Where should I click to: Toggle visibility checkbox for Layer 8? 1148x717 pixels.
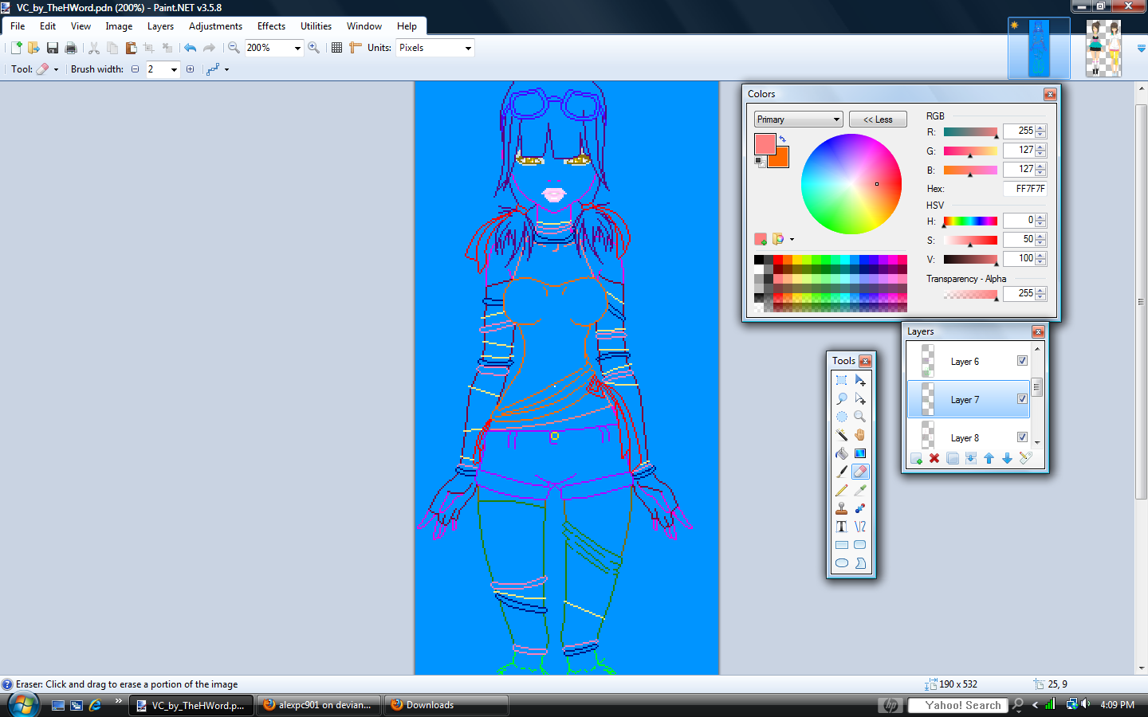[x=1022, y=437]
